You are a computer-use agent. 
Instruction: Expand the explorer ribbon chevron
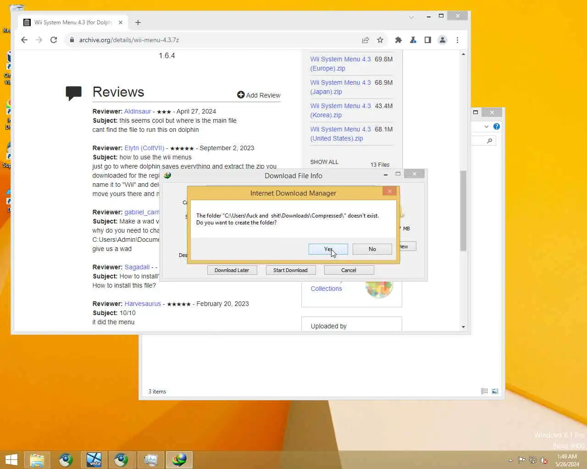click(487, 126)
